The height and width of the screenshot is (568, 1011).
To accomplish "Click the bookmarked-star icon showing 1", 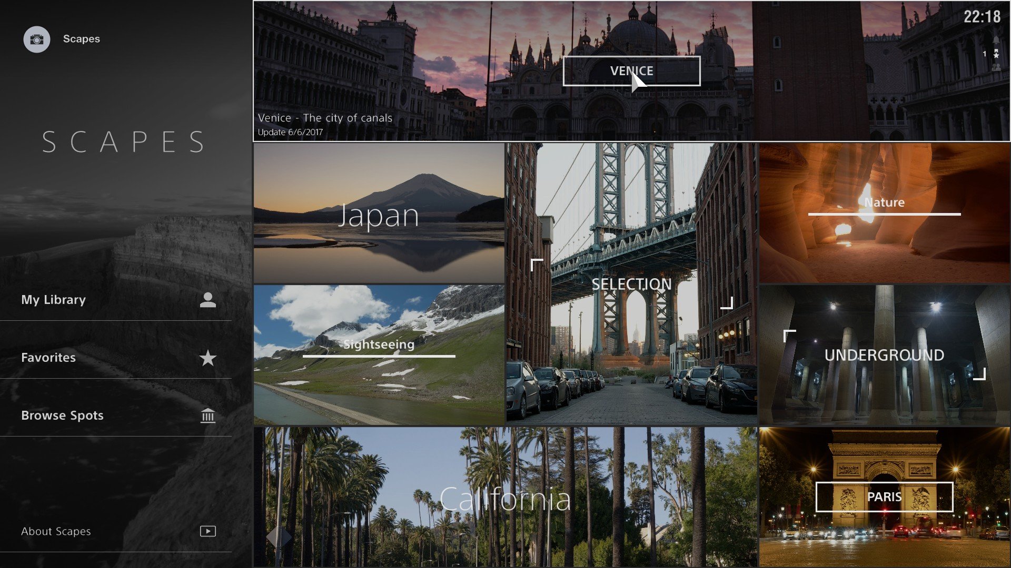I will coord(996,54).
